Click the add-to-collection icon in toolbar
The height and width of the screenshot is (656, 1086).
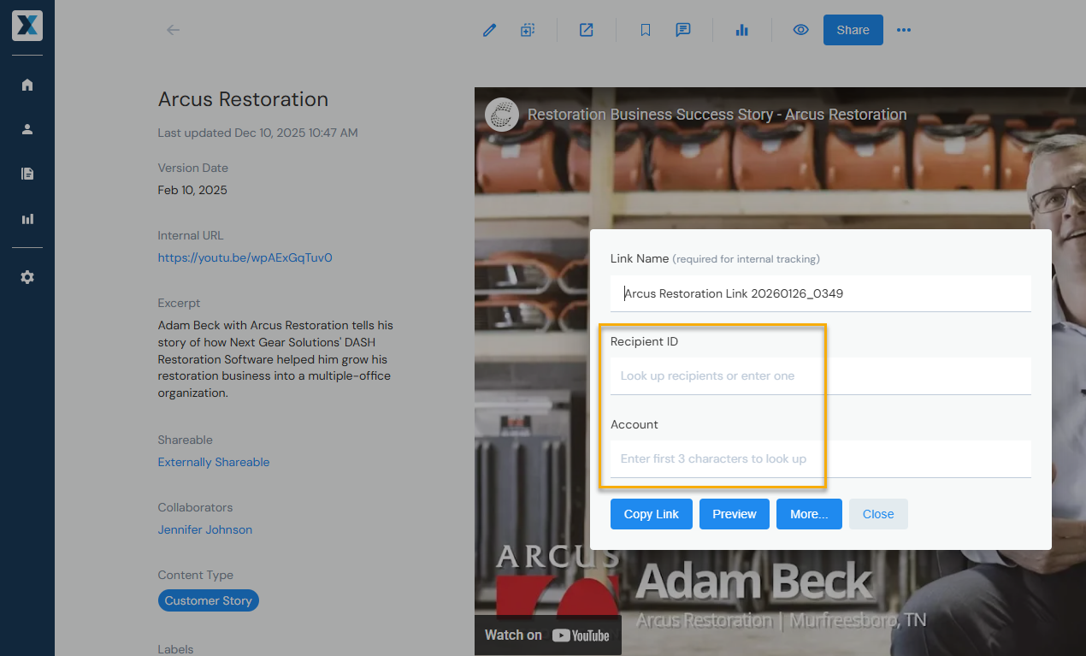pos(528,30)
